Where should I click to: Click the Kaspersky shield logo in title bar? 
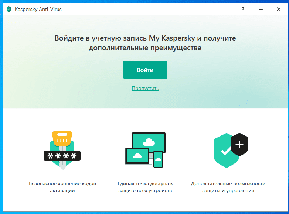tap(9, 9)
